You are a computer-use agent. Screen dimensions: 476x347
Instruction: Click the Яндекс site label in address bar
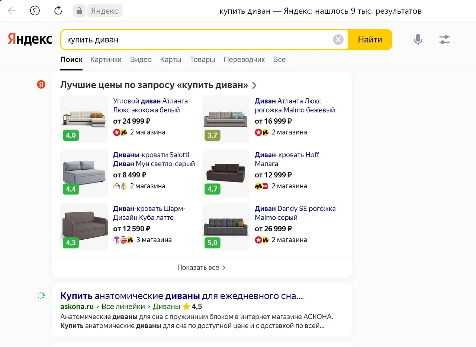point(104,11)
